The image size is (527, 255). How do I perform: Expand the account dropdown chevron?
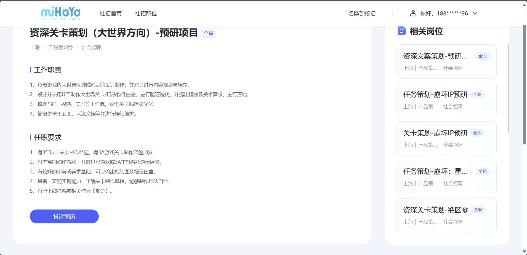coord(475,13)
